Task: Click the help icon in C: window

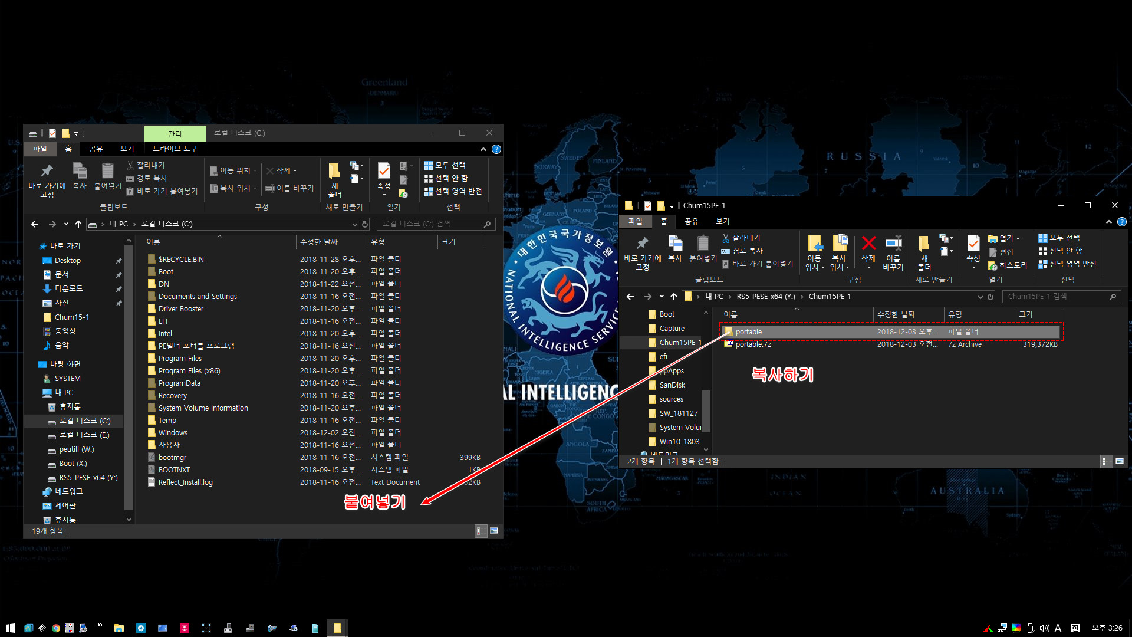Action: pyautogui.click(x=496, y=149)
